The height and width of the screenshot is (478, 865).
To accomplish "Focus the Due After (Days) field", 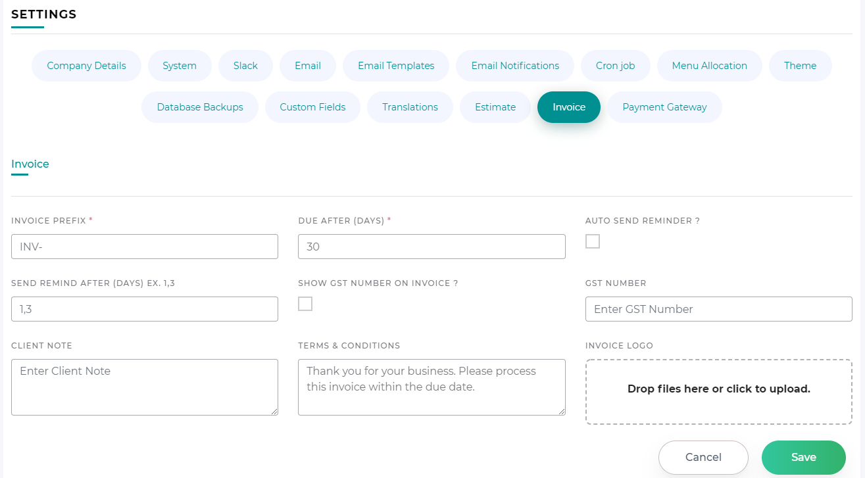I will pos(432,247).
